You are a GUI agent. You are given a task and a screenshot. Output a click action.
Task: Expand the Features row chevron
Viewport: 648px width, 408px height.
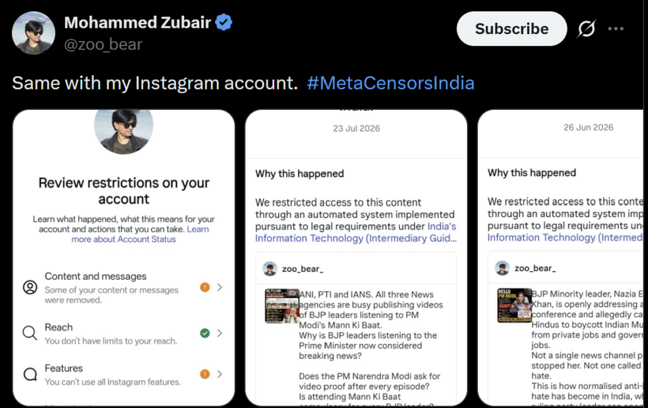pyautogui.click(x=220, y=374)
